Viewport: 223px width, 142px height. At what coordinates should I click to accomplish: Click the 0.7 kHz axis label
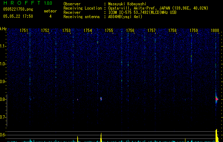3,117
